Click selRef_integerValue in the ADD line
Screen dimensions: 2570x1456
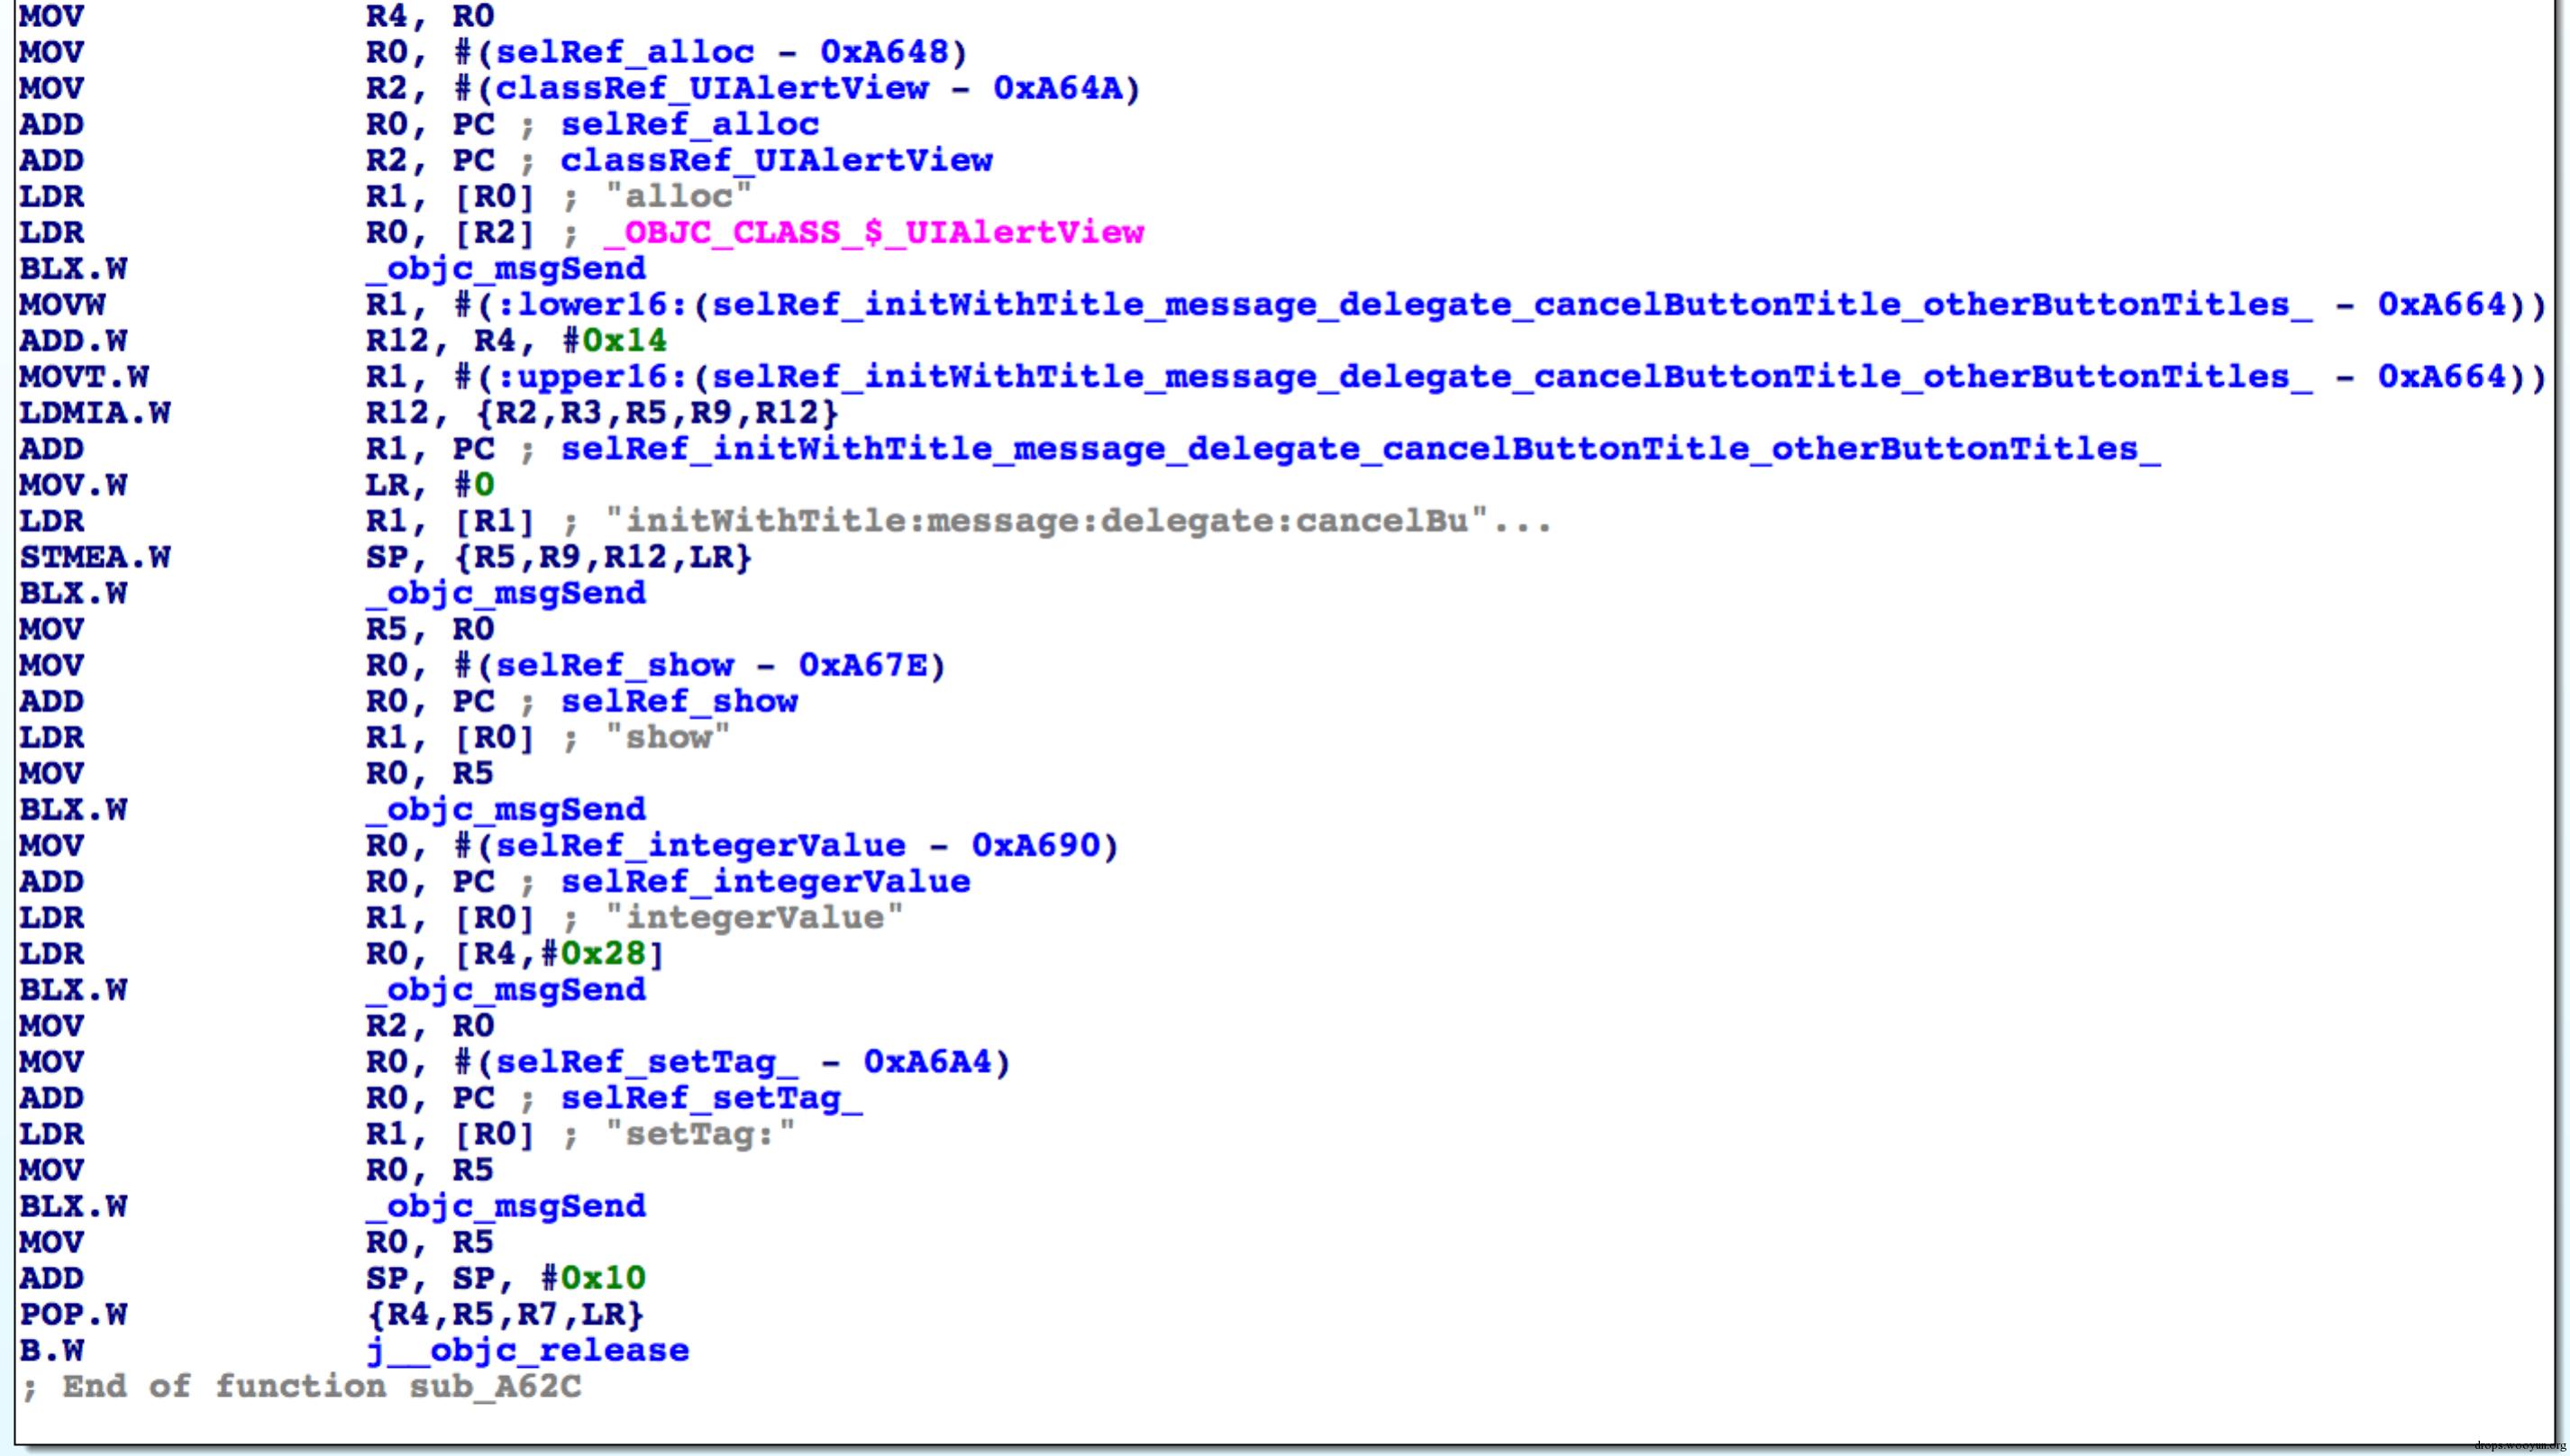click(765, 881)
